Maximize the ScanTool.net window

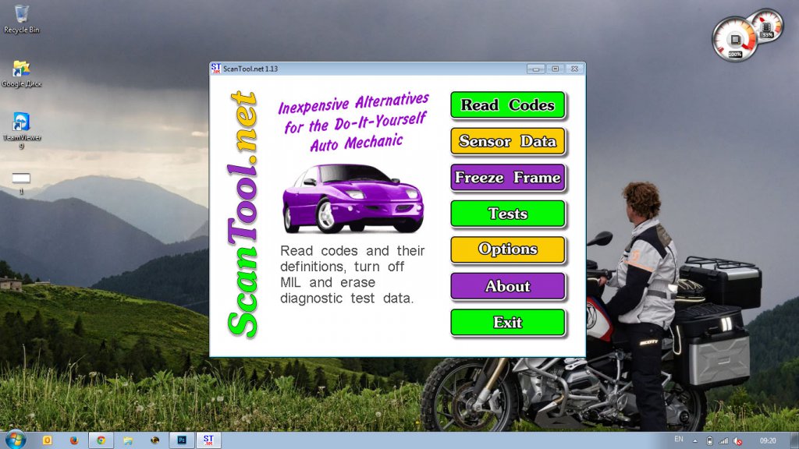coord(556,69)
